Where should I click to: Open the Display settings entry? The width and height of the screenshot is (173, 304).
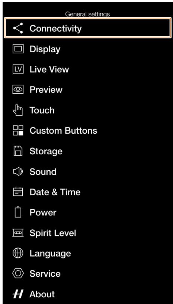point(45,49)
